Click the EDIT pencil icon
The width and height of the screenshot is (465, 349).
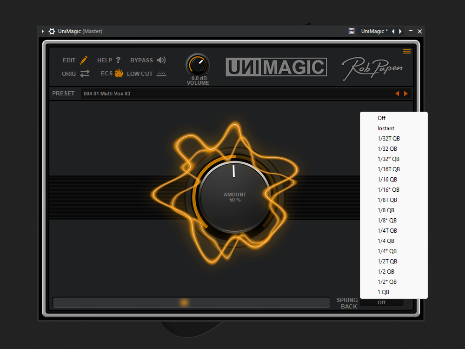[x=84, y=60]
